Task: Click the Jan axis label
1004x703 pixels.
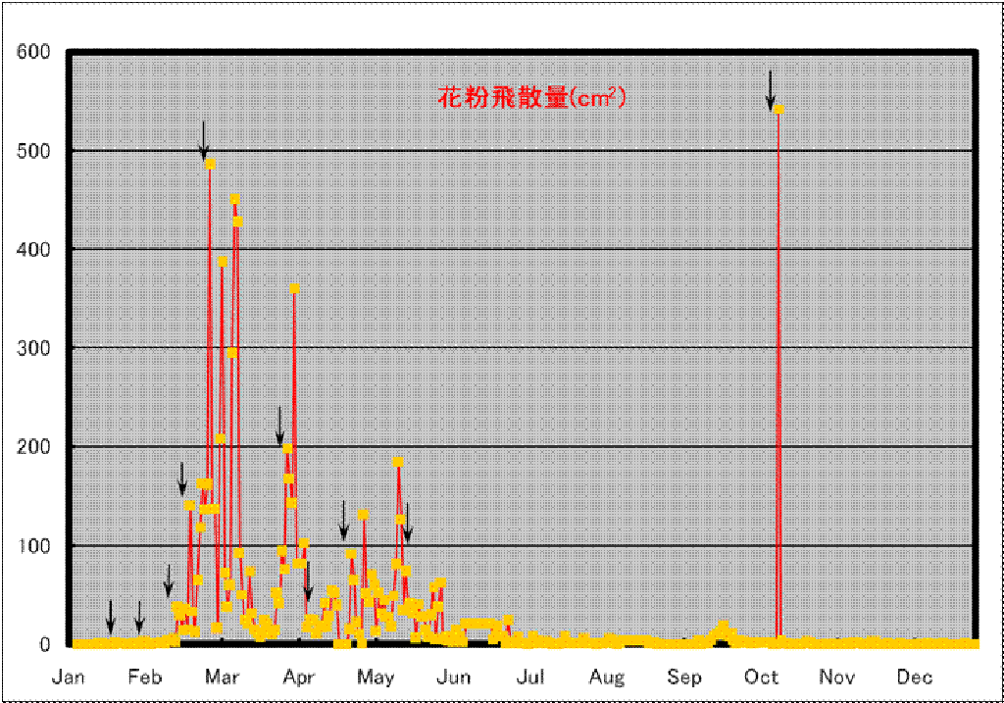Action: pyautogui.click(x=68, y=677)
